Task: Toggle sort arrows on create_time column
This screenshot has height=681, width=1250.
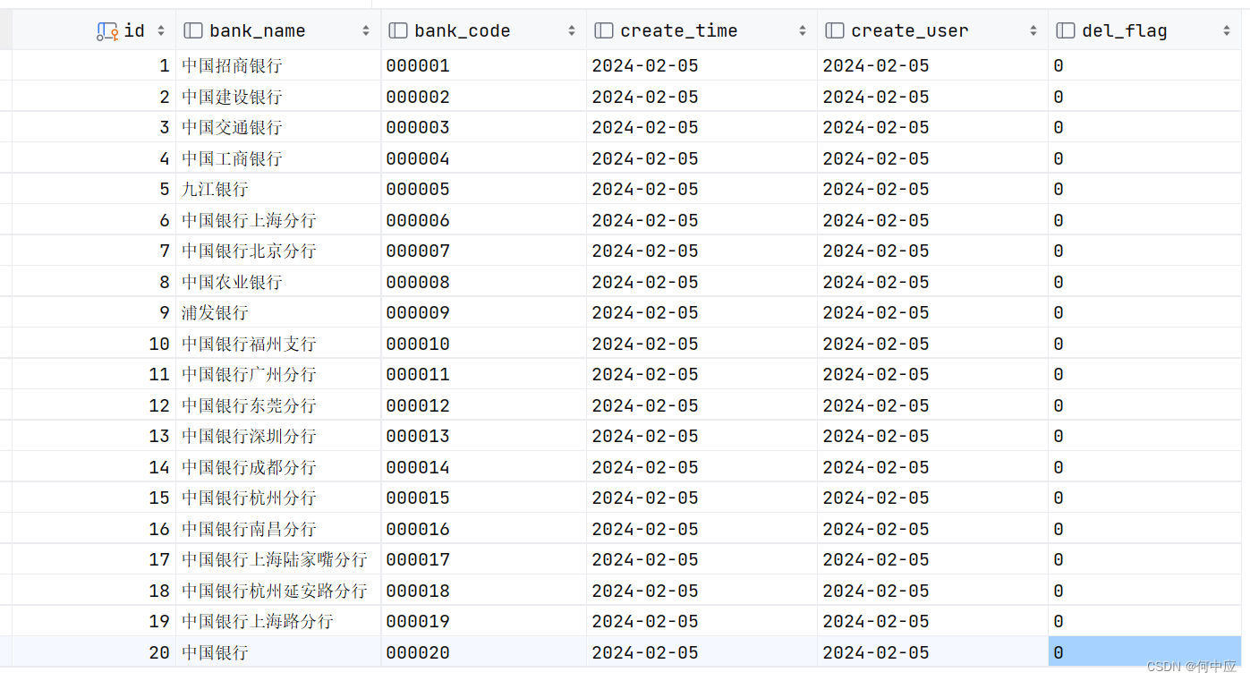Action: pyautogui.click(x=803, y=30)
